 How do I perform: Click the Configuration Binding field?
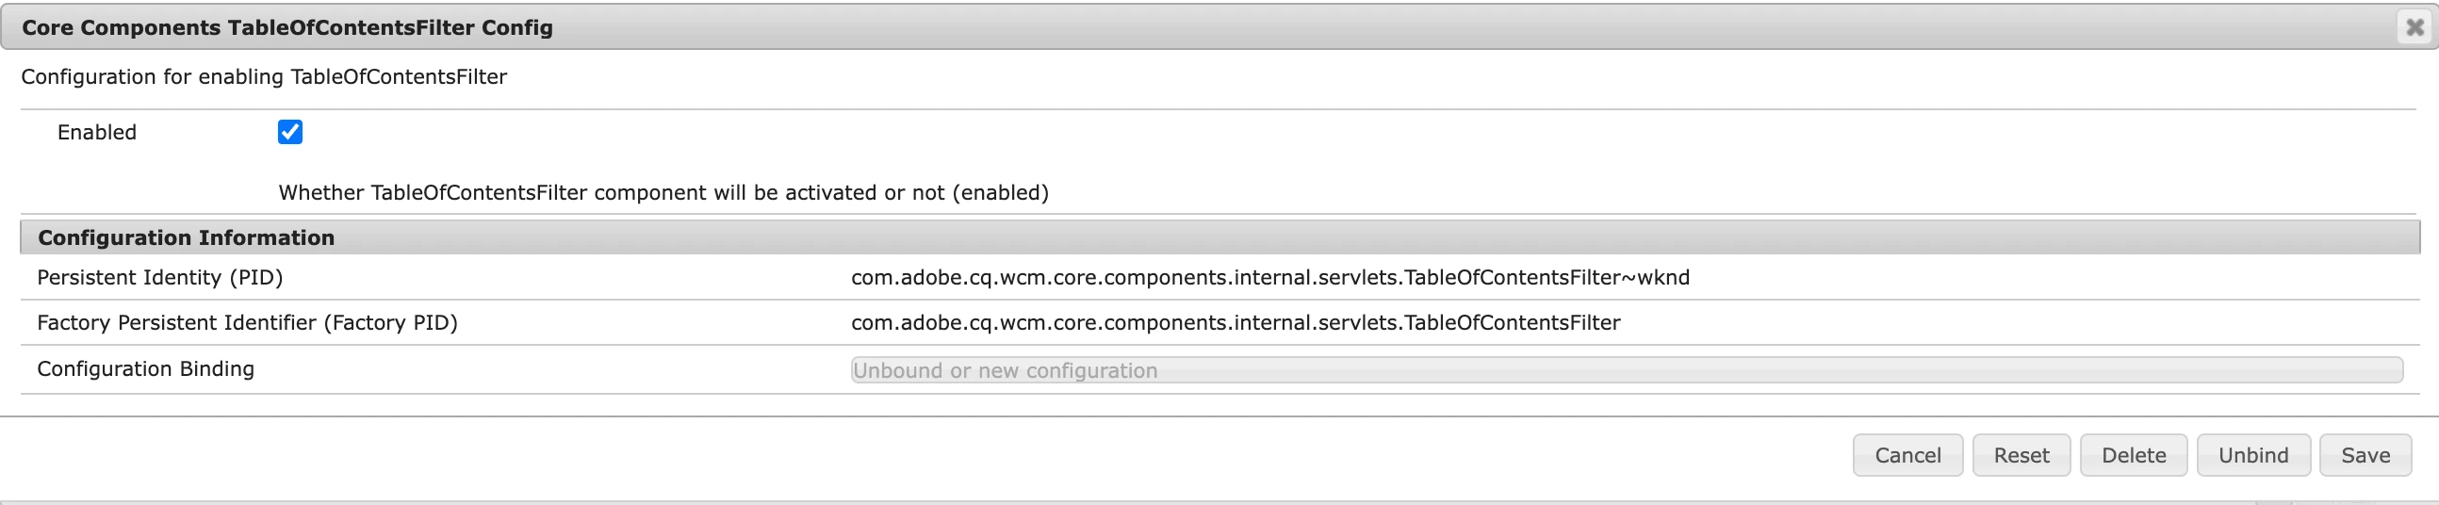pyautogui.click(x=1625, y=369)
